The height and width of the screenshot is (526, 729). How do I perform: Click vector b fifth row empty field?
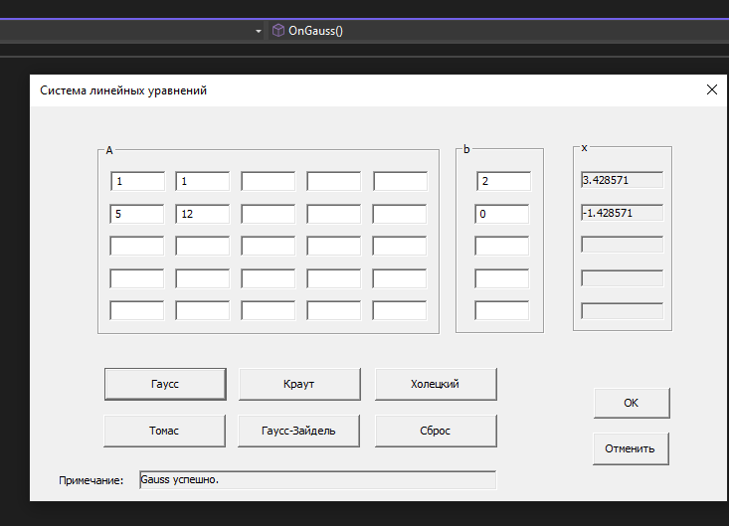point(501,310)
